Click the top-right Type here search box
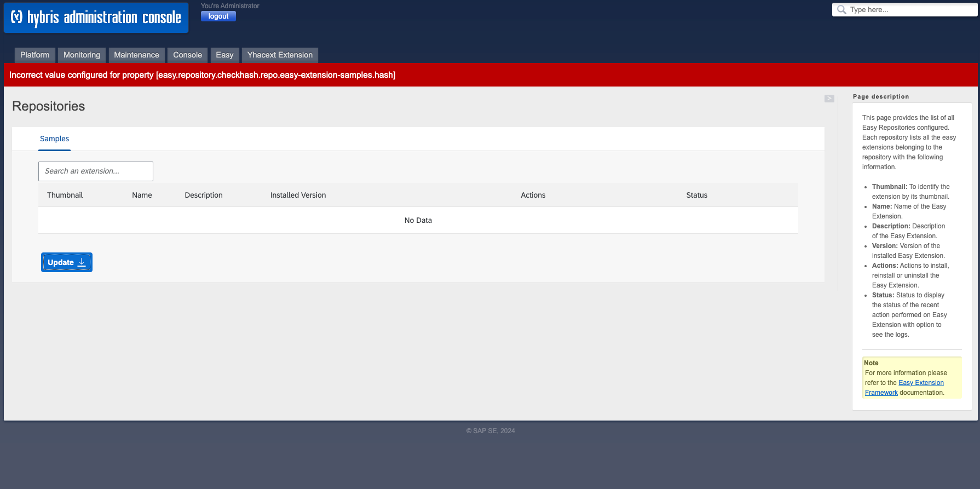The image size is (980, 489). (x=909, y=10)
